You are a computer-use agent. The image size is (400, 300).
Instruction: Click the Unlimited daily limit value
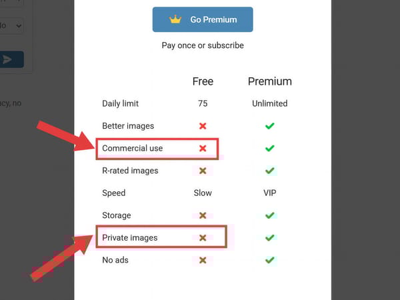tap(269, 103)
